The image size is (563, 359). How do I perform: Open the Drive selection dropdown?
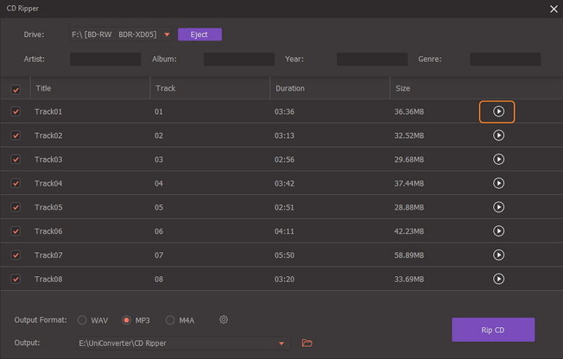tap(167, 34)
